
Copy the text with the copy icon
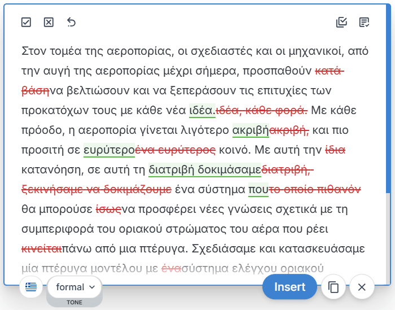(x=333, y=287)
